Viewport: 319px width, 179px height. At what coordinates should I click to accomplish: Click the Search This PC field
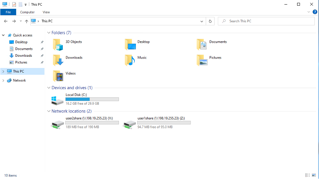click(266, 21)
